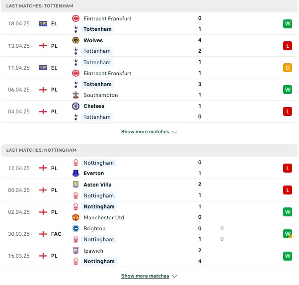This screenshot has width=299, height=285.
Task: Expand Show more matches under Nottingham
Action: pyautogui.click(x=145, y=276)
